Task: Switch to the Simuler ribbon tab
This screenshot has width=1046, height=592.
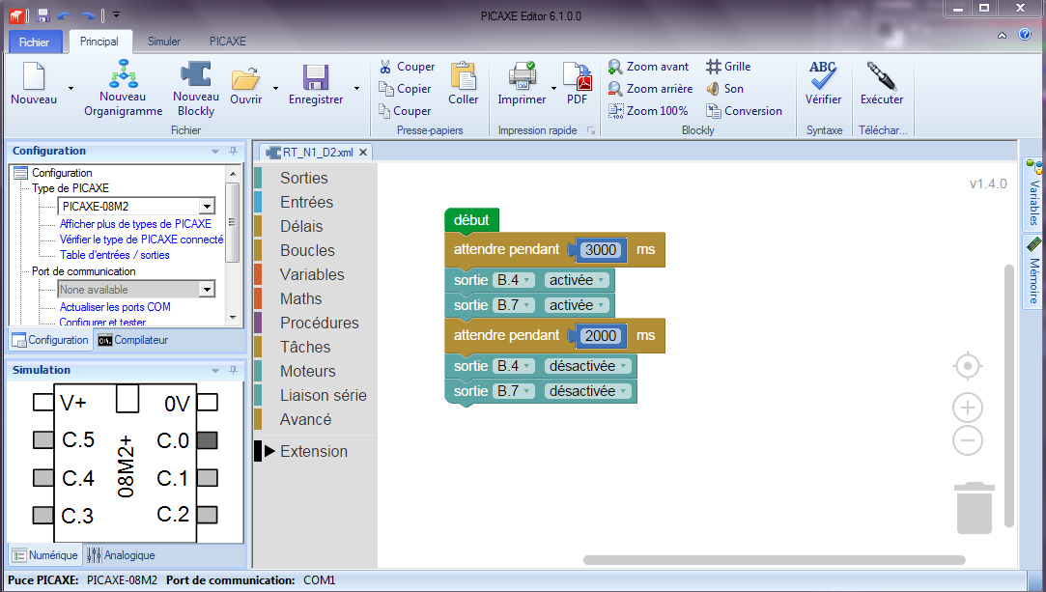Action: (x=164, y=42)
